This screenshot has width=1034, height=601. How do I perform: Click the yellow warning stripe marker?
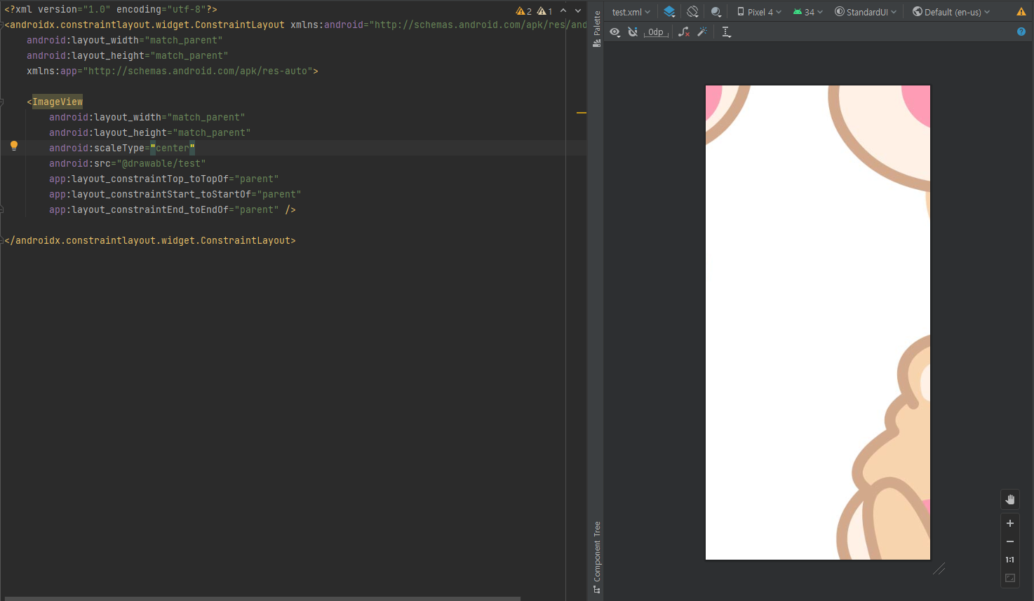coord(581,112)
